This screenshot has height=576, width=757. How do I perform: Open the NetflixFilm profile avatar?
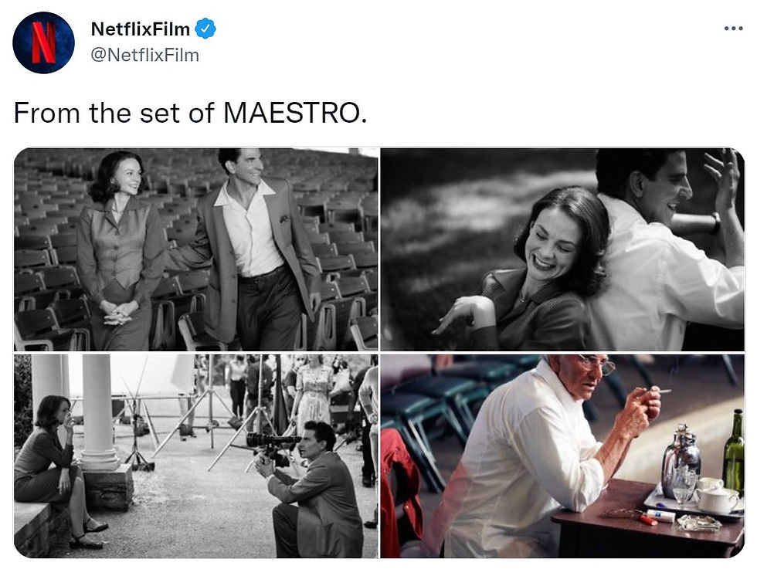click(43, 42)
